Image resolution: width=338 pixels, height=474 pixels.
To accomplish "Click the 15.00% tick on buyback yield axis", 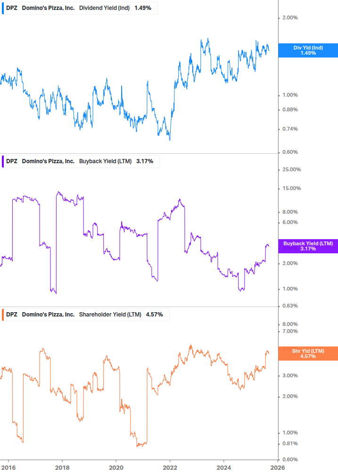I will [291, 189].
